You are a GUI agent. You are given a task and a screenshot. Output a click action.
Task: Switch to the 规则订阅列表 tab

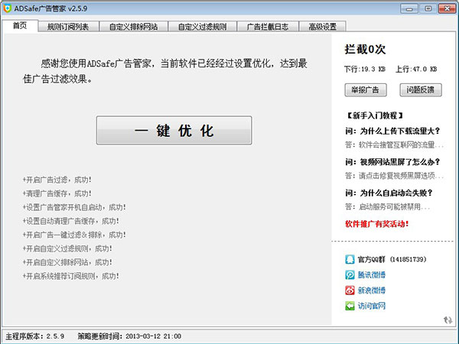click(x=67, y=26)
